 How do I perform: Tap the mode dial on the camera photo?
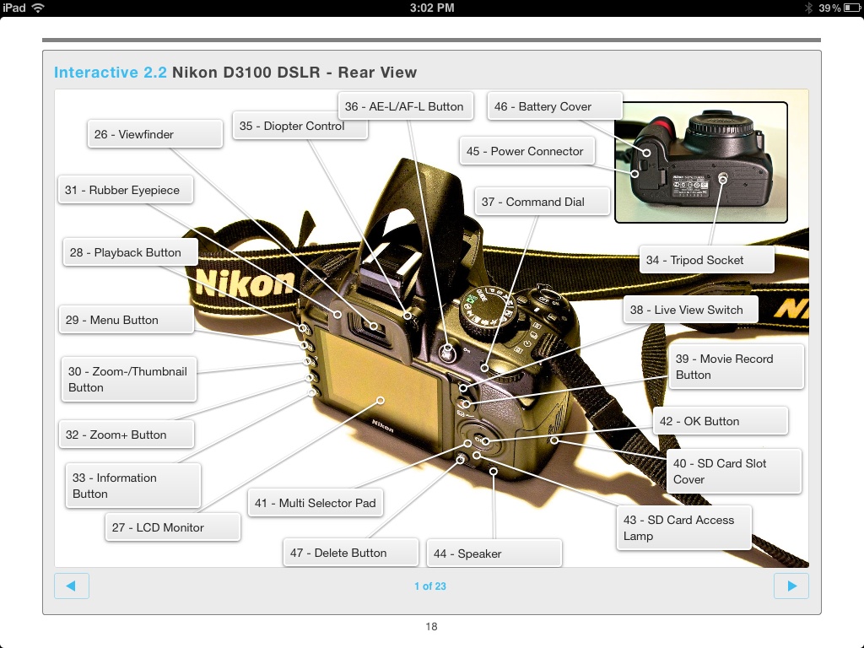(487, 313)
